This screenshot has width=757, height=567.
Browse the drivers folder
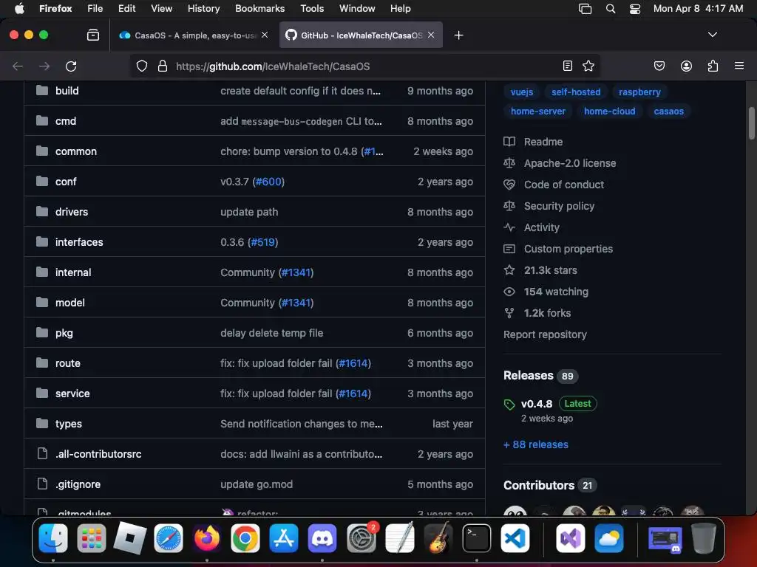click(x=72, y=212)
